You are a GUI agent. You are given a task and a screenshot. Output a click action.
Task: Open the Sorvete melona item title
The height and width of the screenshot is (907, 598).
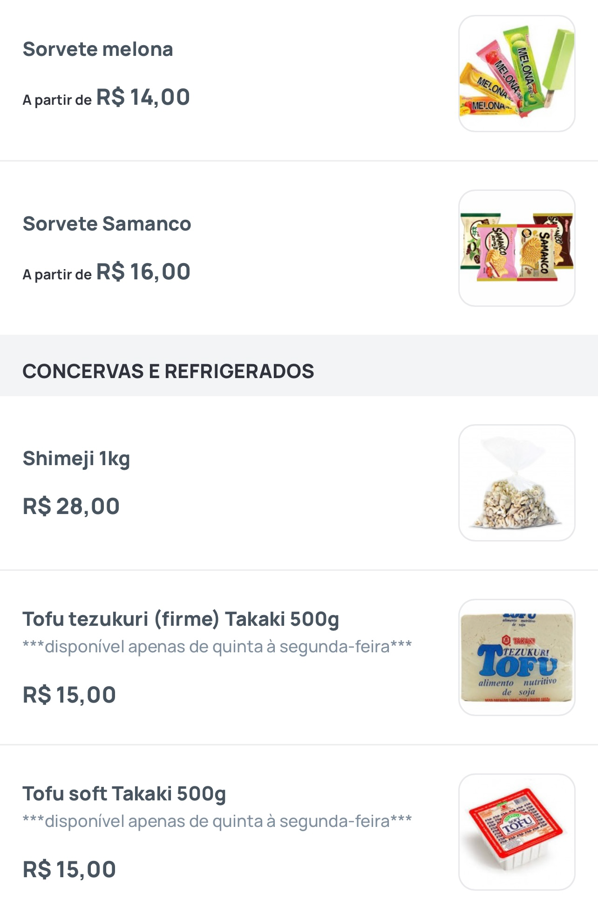coord(98,49)
